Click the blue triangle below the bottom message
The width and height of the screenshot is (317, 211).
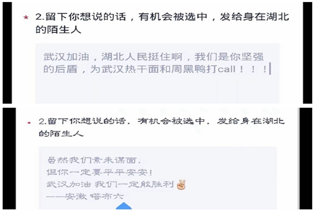(x=124, y=206)
